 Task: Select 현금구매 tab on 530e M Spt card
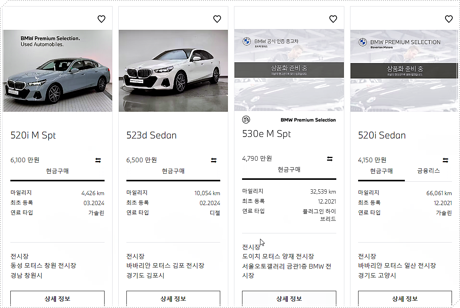pos(289,169)
